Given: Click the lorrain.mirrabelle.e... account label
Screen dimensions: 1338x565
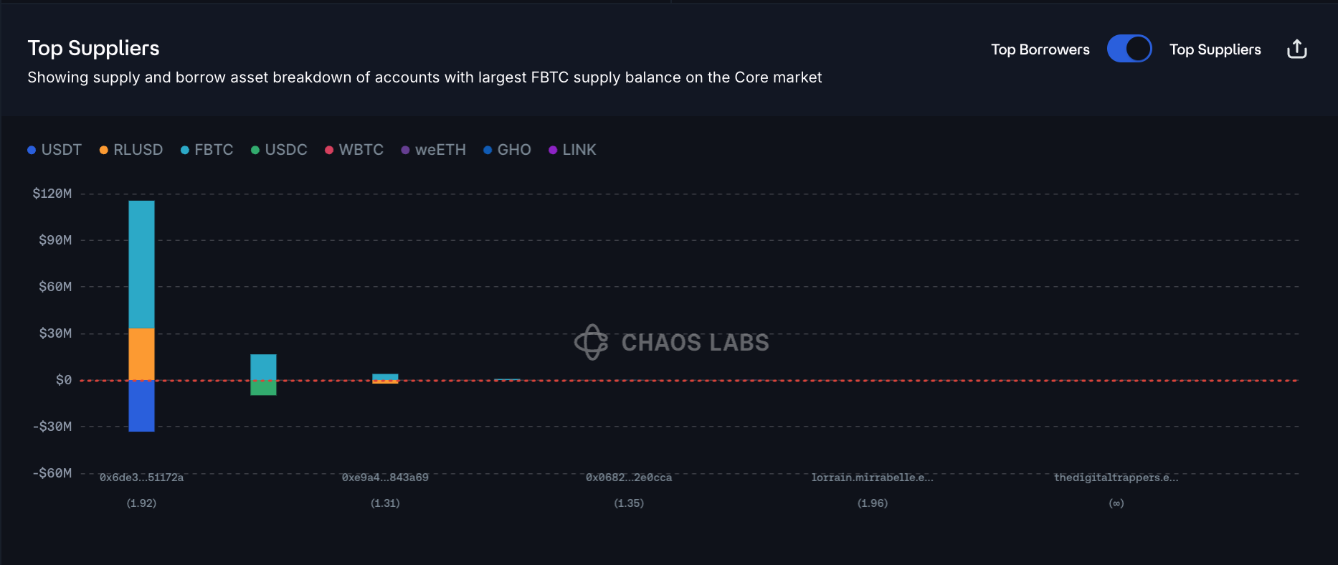Looking at the screenshot, I should [x=872, y=478].
